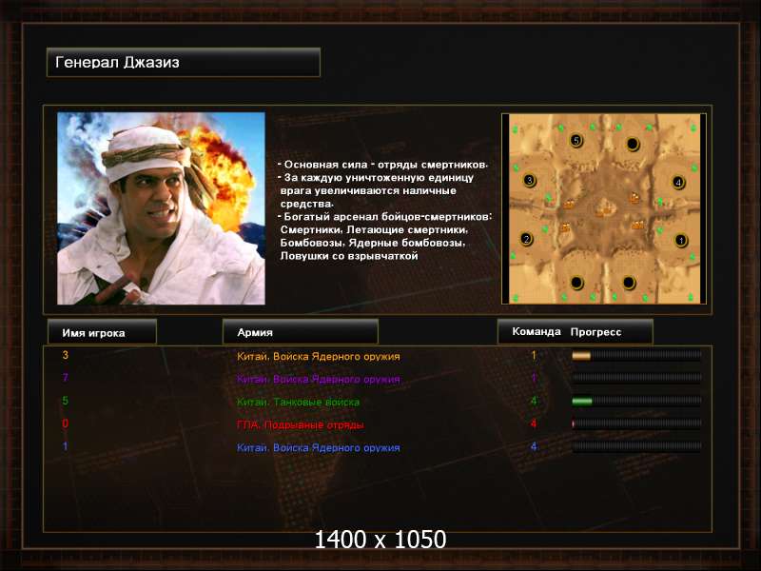Screen dimensions: 761x571
Task: Select the bottom-right unnumbered black start spot
Action: pyautogui.click(x=629, y=282)
